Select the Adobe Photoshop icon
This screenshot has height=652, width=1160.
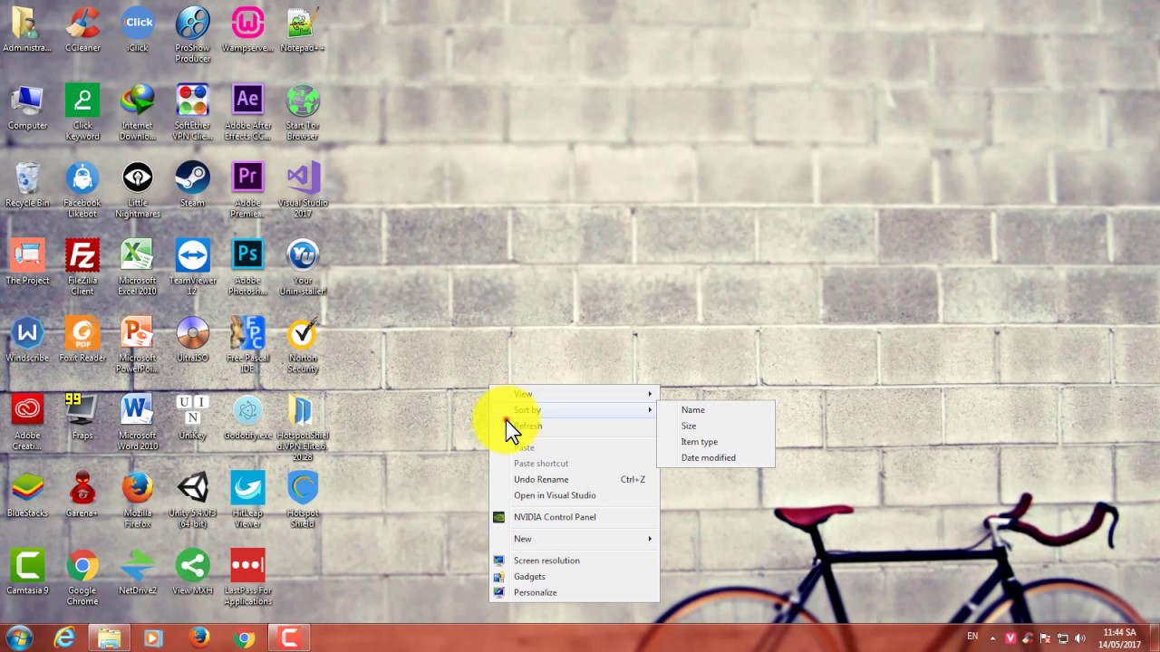[x=247, y=268]
